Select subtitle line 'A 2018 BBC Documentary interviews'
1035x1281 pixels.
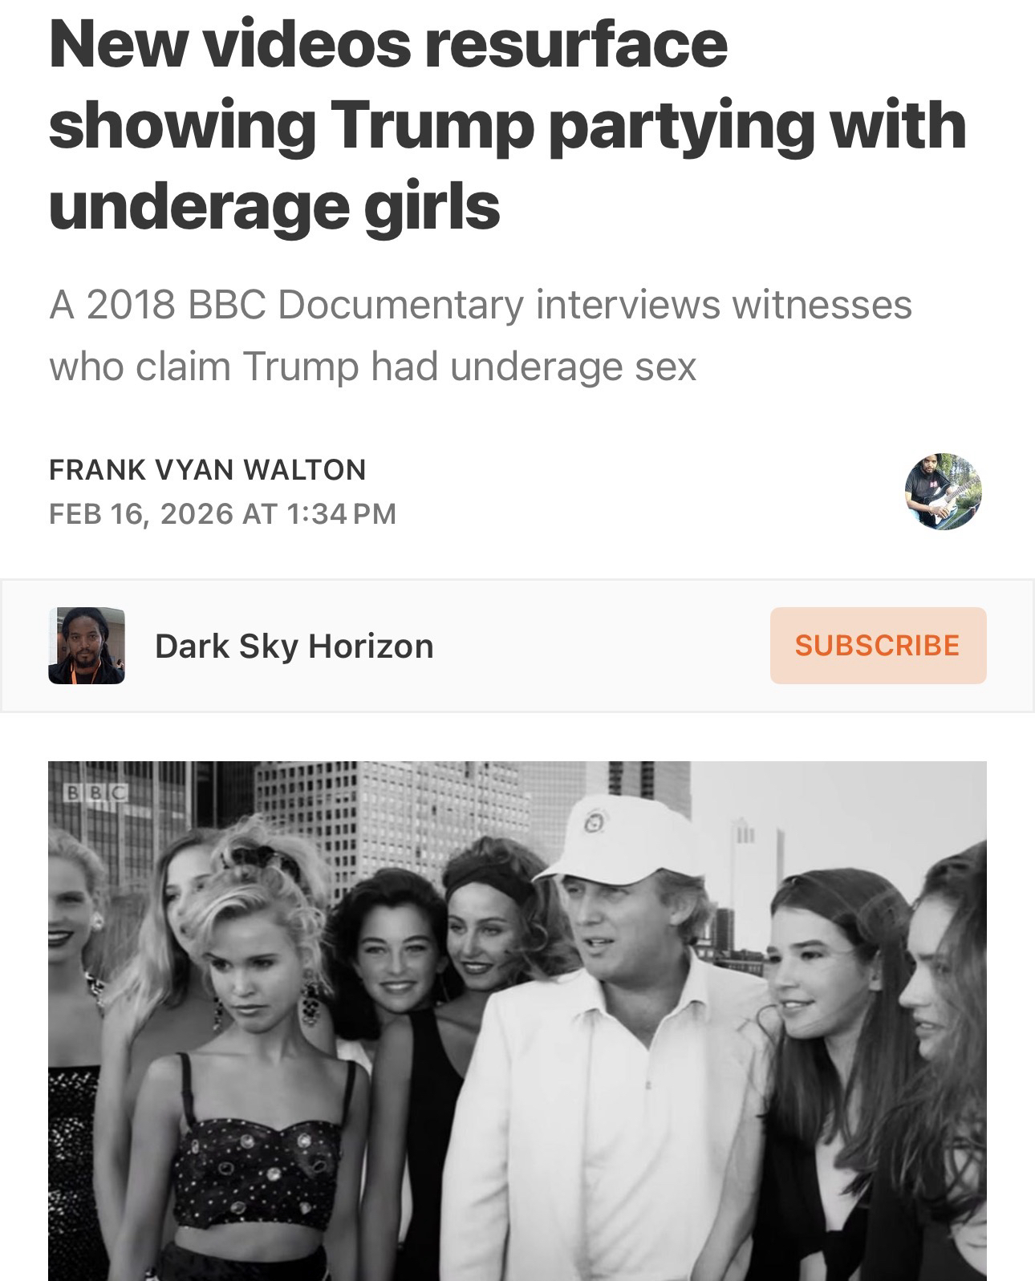[x=383, y=306]
